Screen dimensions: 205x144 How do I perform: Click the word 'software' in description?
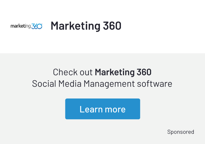coord(155,84)
